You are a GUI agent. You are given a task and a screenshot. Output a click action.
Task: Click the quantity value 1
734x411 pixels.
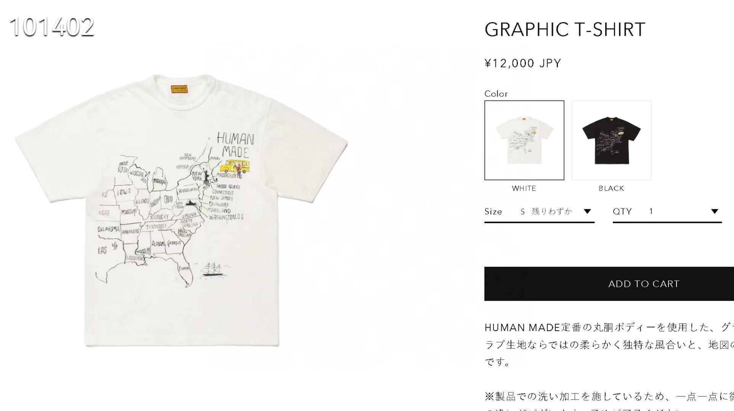(x=651, y=212)
